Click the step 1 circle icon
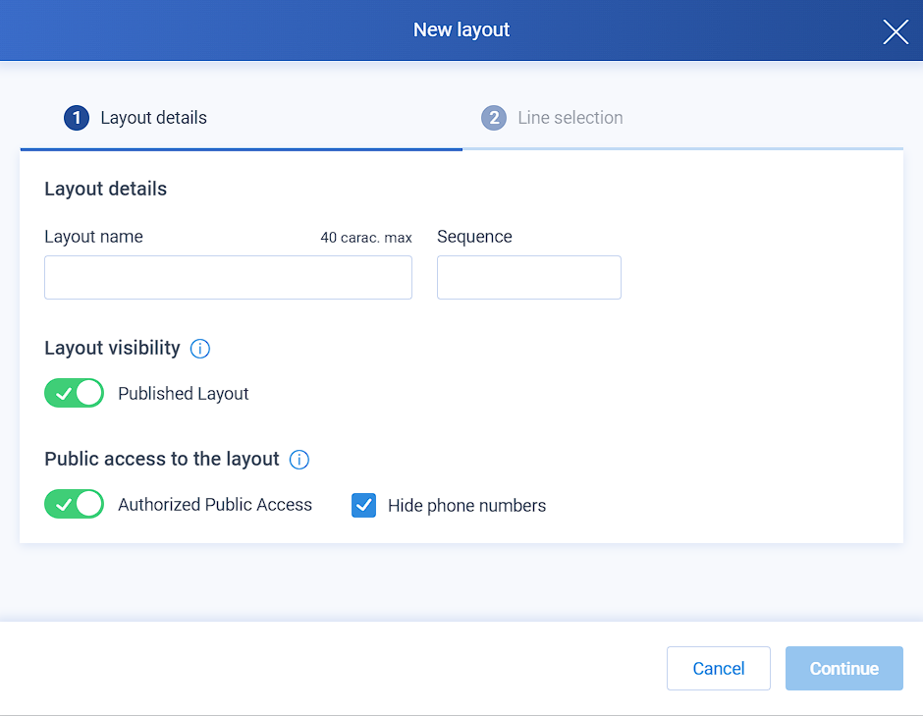 point(77,118)
